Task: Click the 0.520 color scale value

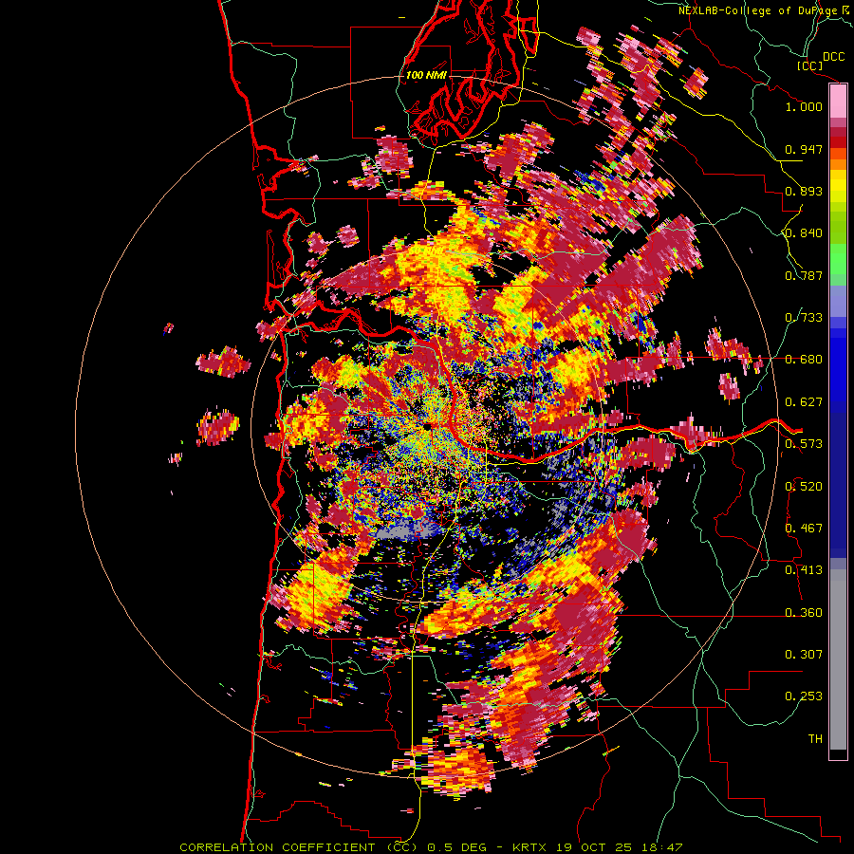Action: pos(804,486)
